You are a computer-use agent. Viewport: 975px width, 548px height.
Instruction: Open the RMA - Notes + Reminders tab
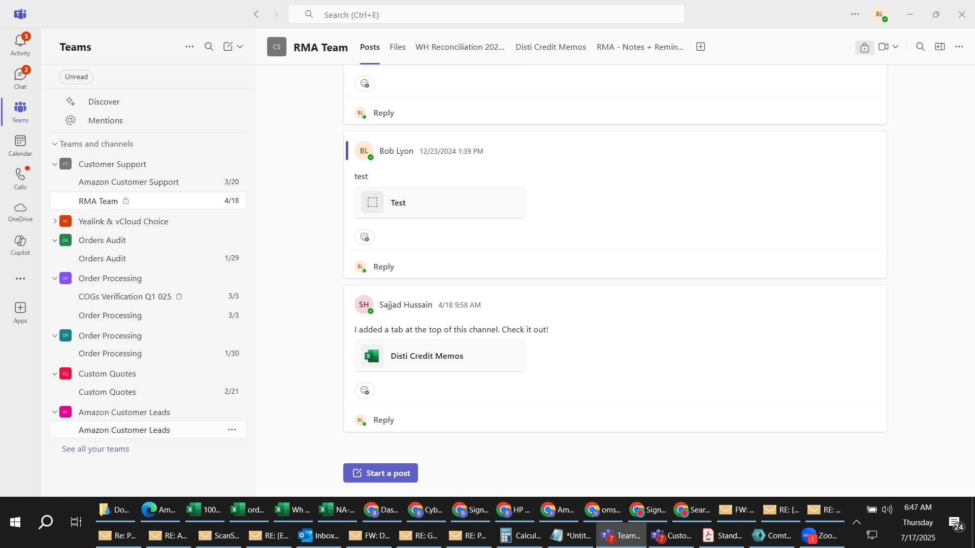[x=640, y=47]
